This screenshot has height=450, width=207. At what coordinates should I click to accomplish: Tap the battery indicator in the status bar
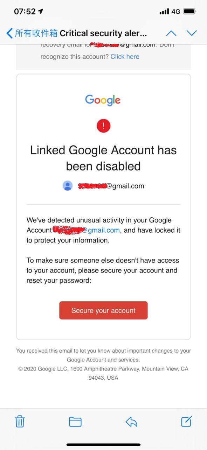click(x=189, y=11)
